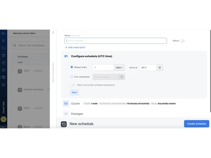Click the Untitled schedule row icon

[20, 90]
